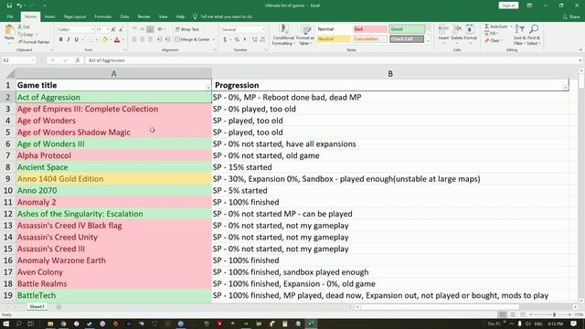Open the font size dropdown
This screenshot has width=585, height=329.
pyautogui.click(x=108, y=29)
